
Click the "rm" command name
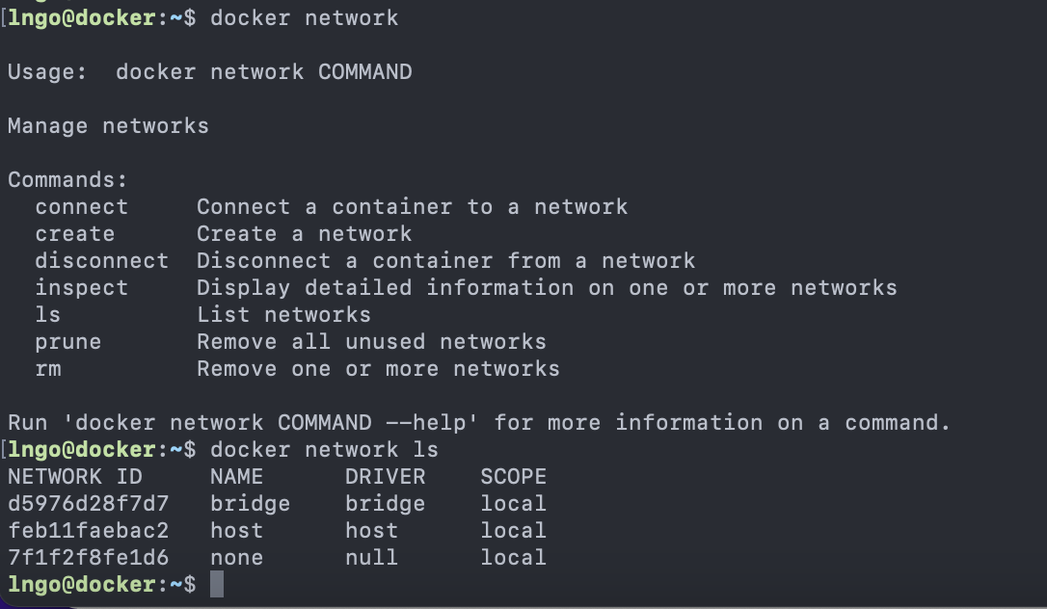coord(48,369)
